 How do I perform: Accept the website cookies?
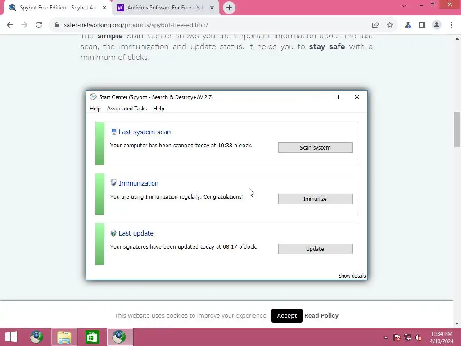[287, 315]
